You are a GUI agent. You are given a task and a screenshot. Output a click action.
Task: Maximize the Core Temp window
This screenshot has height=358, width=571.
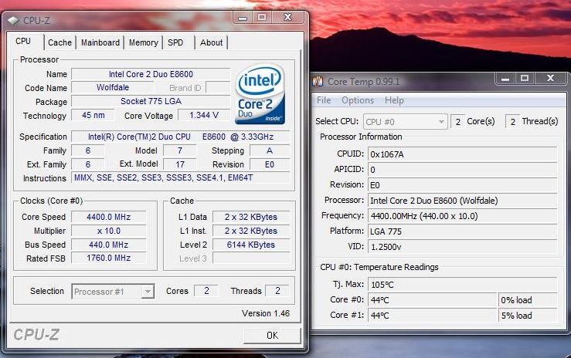pos(525,78)
